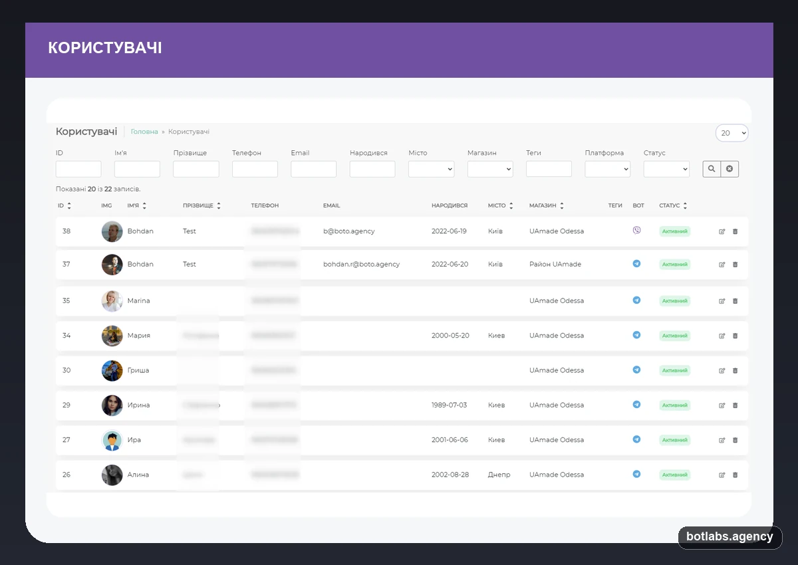Delete user 27 Ира record
This screenshot has height=565, width=798.
735,440
